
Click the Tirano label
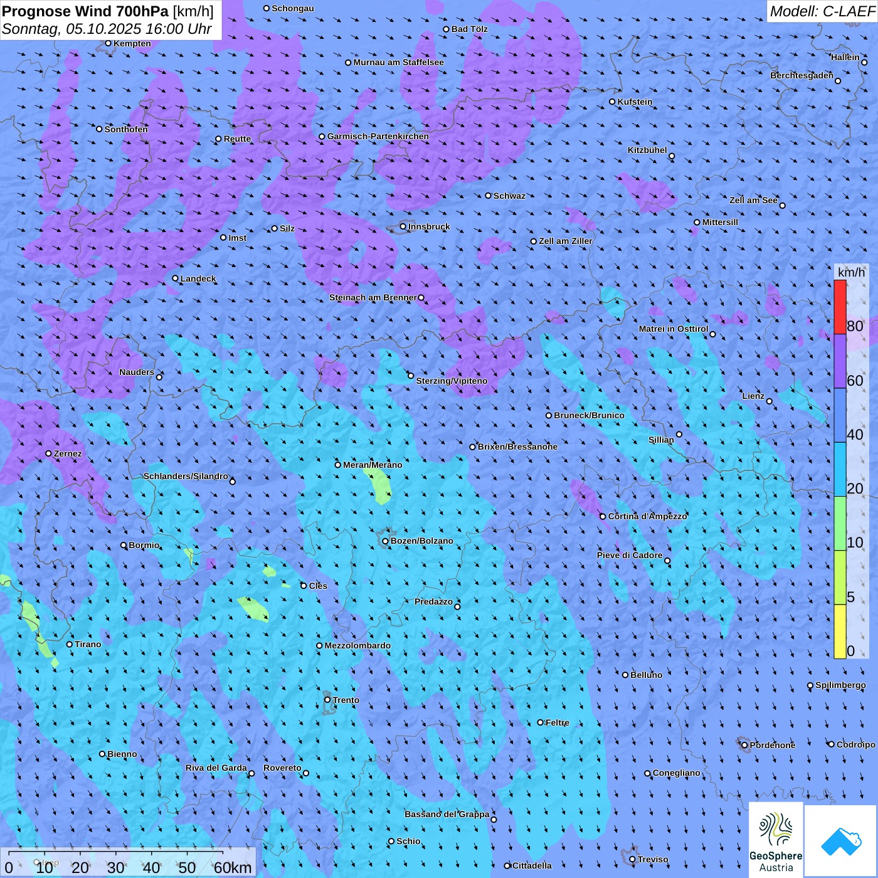click(x=88, y=644)
